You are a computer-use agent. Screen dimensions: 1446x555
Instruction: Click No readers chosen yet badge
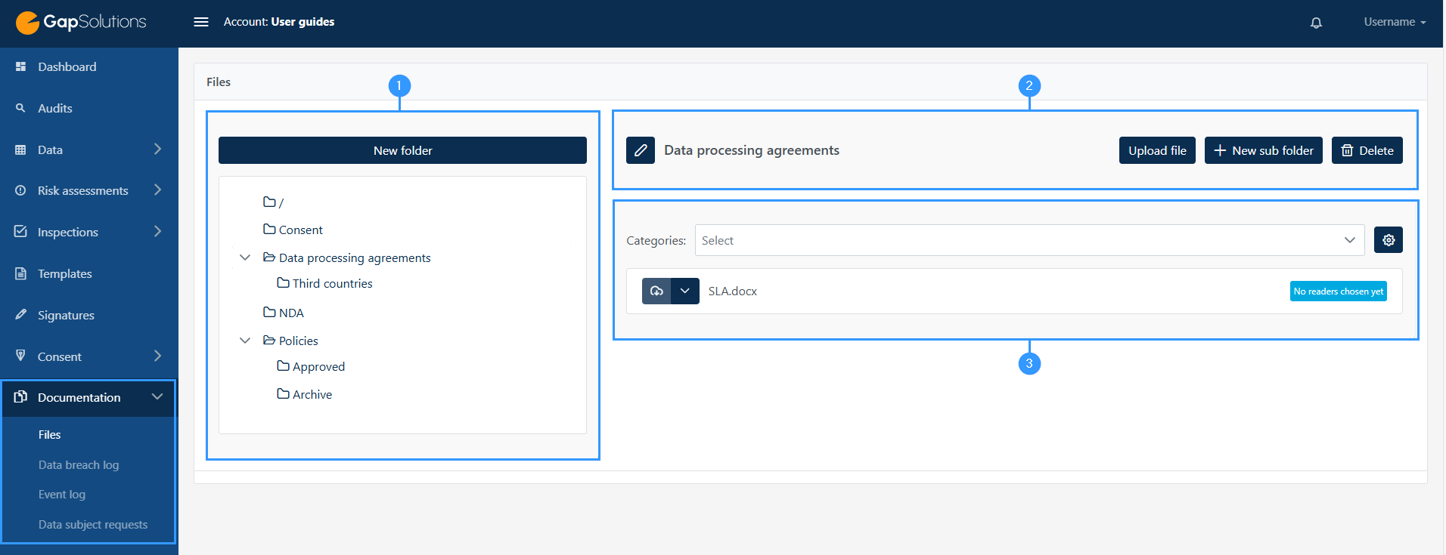(1339, 291)
